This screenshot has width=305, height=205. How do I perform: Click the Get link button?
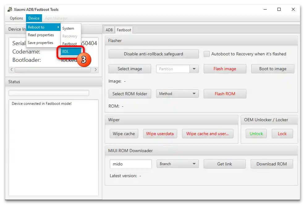pos(224,164)
